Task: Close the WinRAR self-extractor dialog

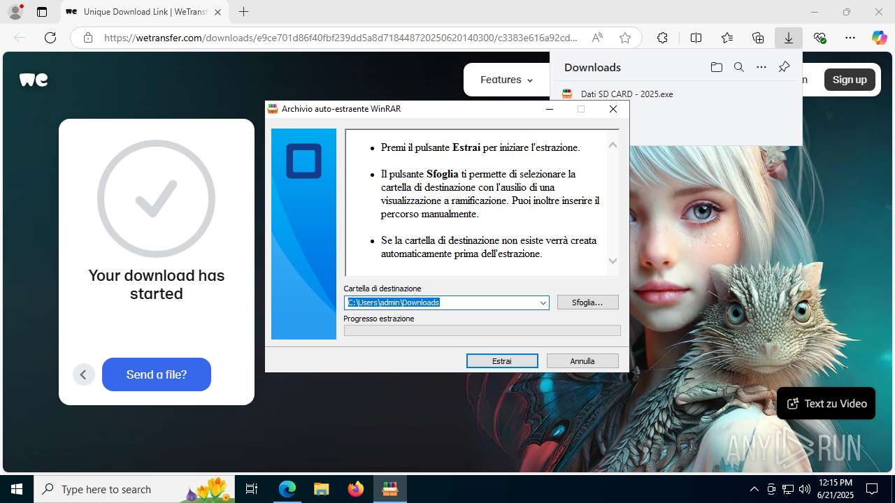Action: pyautogui.click(x=613, y=109)
